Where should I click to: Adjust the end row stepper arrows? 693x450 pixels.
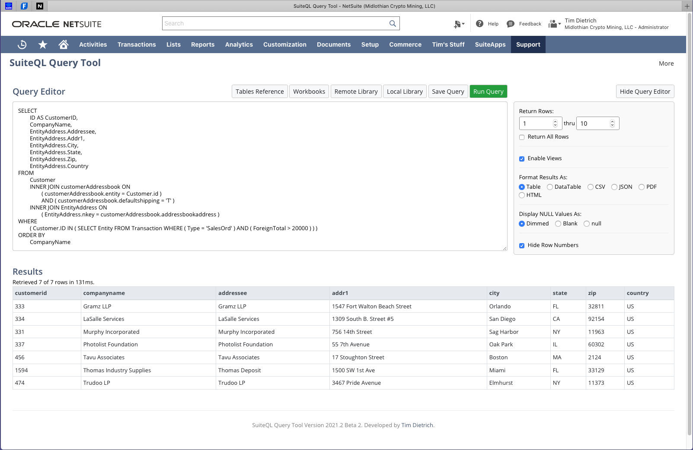pos(613,124)
